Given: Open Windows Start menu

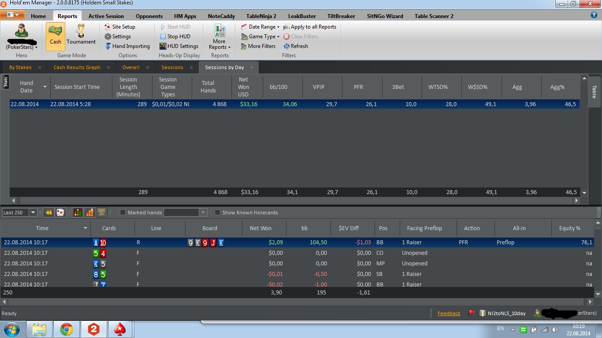Looking at the screenshot, I should click(x=11, y=329).
